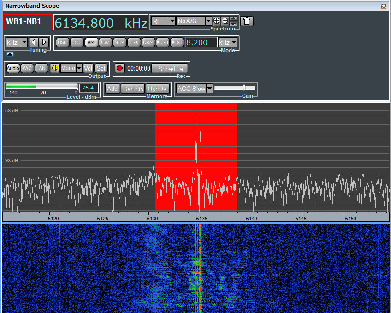Click 6135 on the frequency scale
This screenshot has width=391, height=313.
202,219
